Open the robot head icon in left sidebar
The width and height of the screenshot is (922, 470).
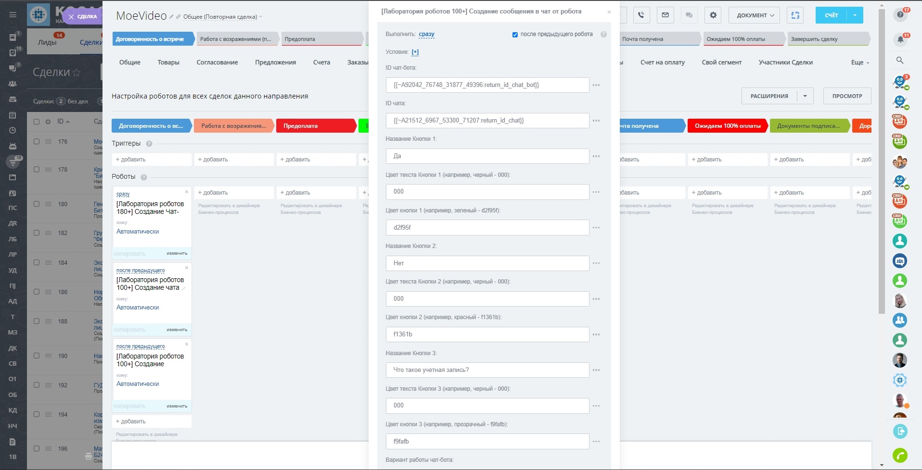coord(13,146)
